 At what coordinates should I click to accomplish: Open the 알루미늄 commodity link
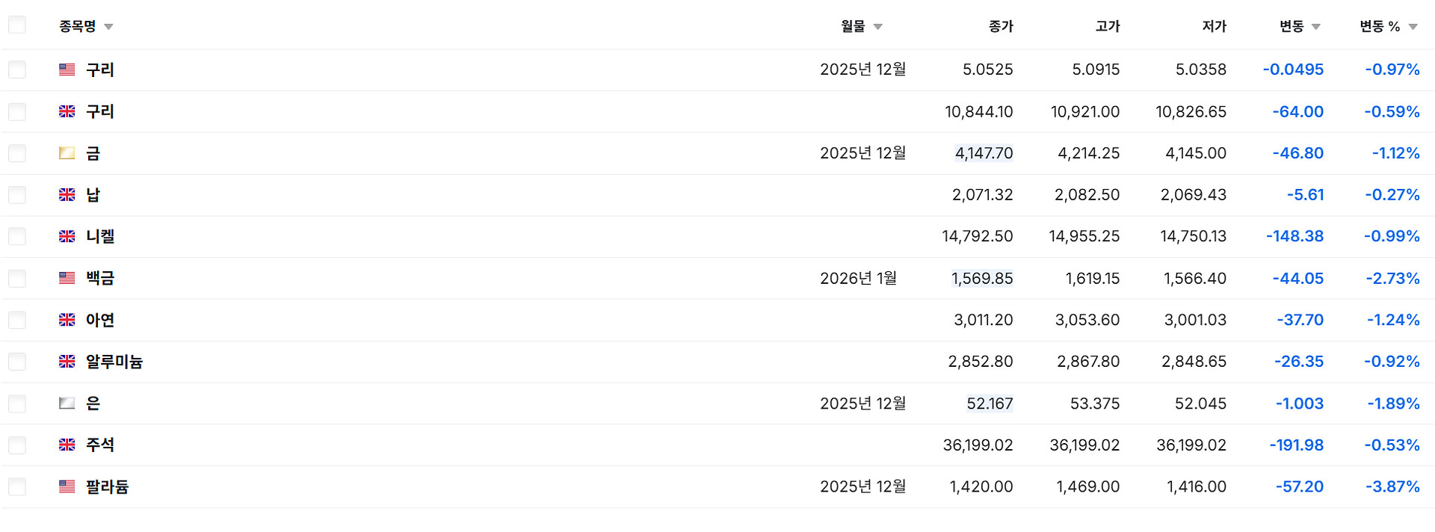114,362
